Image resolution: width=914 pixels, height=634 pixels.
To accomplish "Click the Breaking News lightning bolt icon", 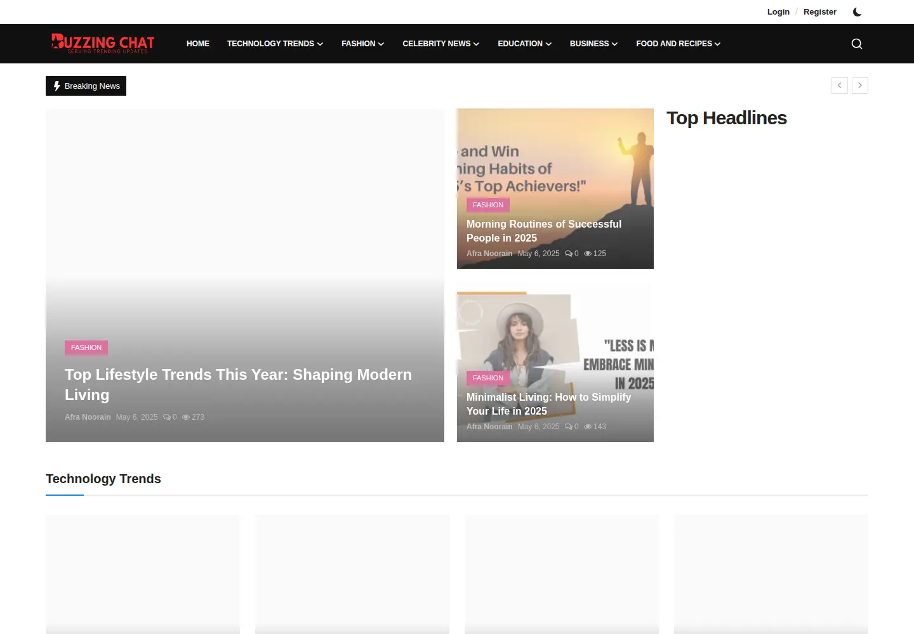I will point(57,86).
